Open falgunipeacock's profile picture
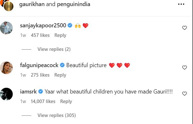The image size is (193, 124). tap(6, 68)
